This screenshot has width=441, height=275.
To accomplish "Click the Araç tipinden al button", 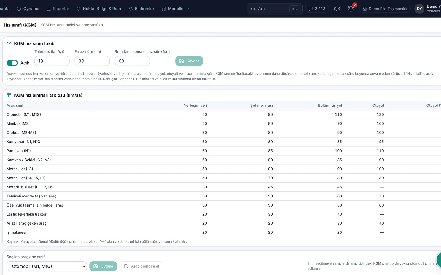I will coord(141,266).
